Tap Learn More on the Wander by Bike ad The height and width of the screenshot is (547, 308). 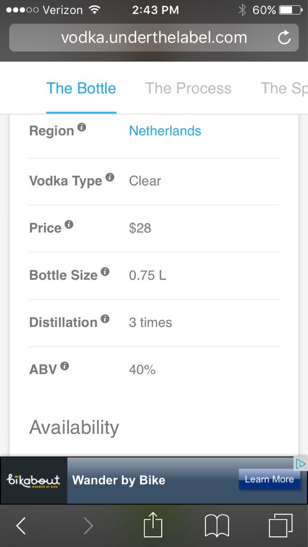click(x=270, y=480)
